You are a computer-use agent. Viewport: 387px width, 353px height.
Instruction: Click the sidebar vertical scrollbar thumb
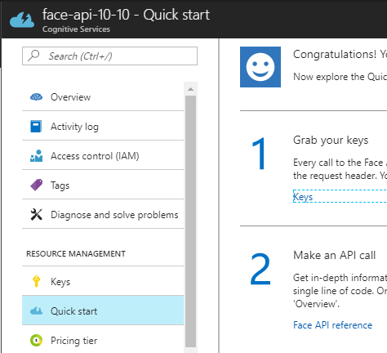190,221
